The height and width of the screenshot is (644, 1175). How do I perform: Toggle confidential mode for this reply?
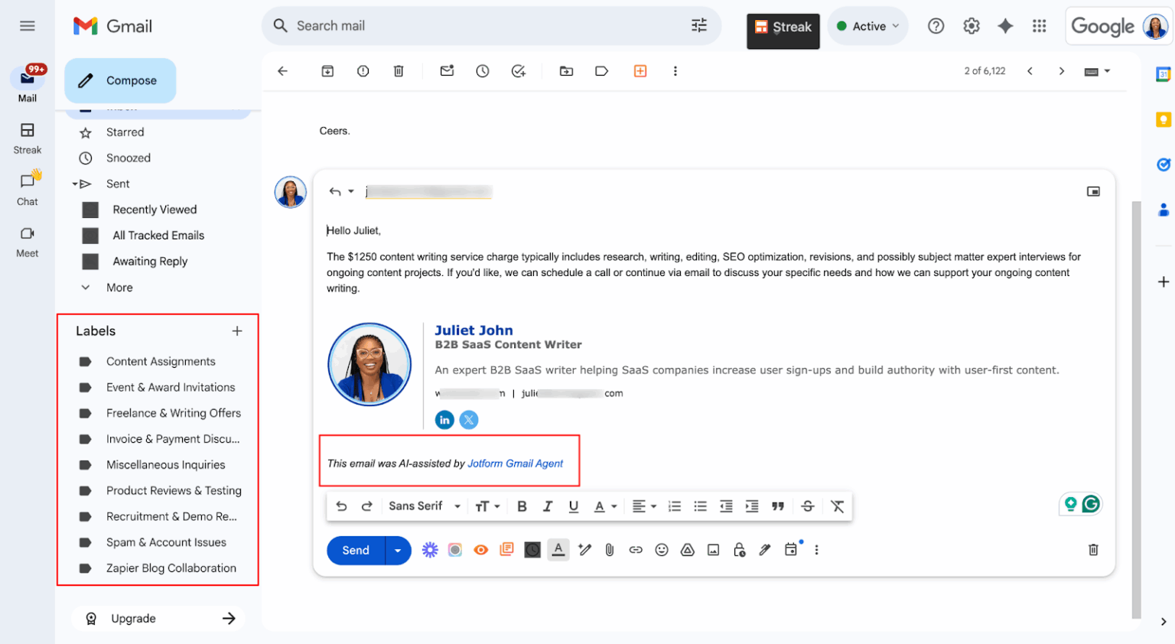pyautogui.click(x=738, y=549)
